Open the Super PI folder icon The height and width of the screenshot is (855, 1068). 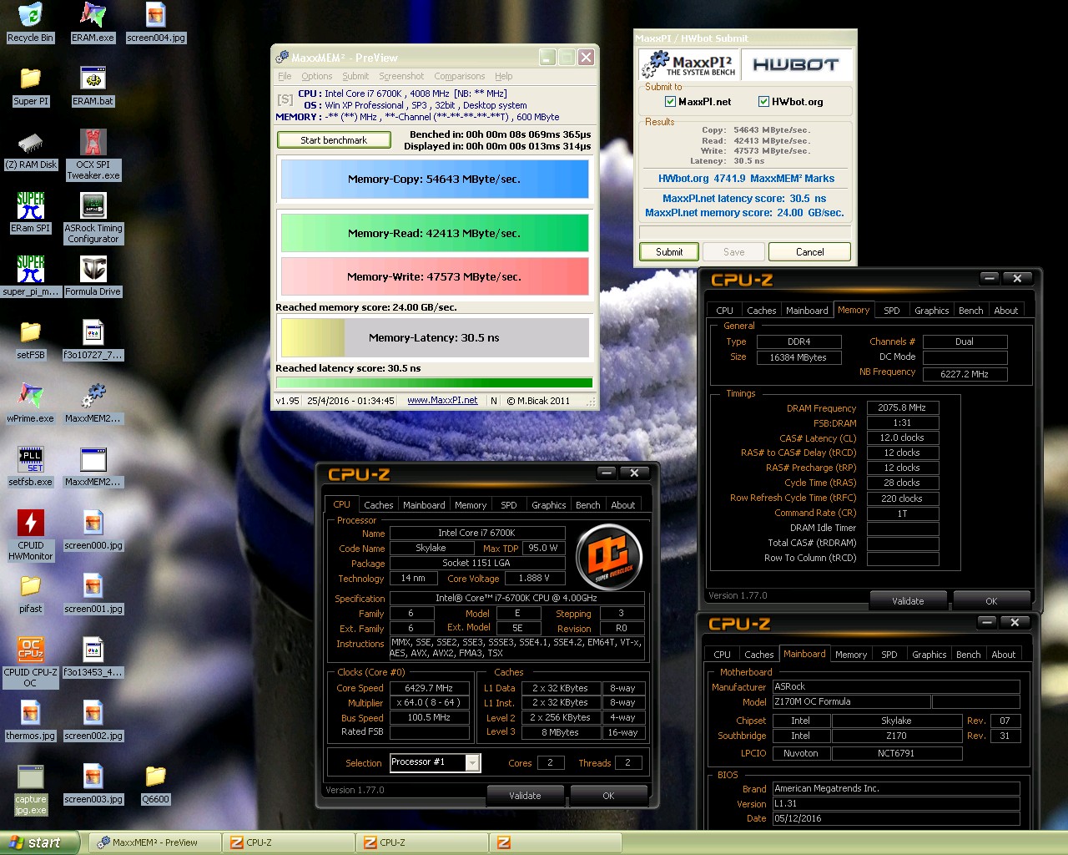point(30,86)
